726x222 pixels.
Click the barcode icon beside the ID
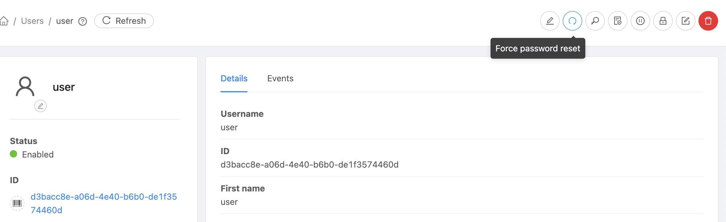point(17,203)
